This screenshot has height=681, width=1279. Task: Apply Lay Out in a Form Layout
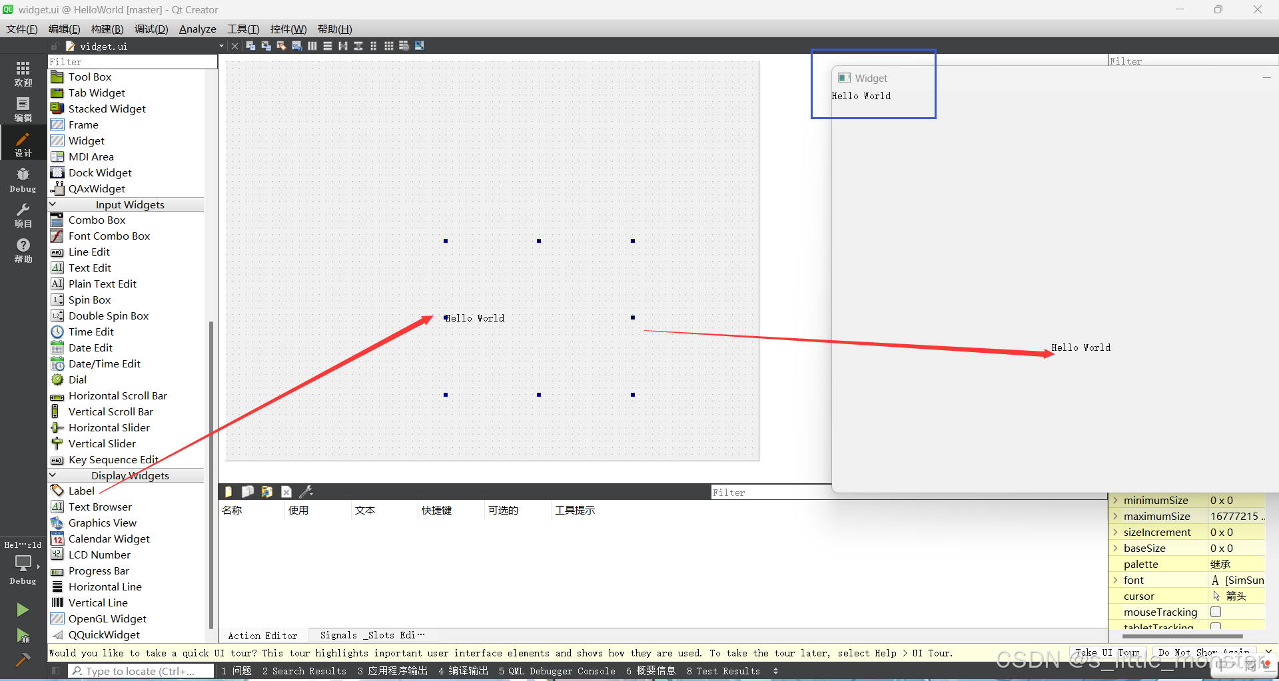pyautogui.click(x=373, y=46)
